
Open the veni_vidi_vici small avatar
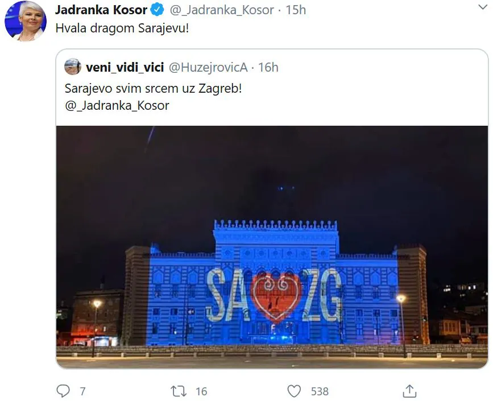click(73, 67)
